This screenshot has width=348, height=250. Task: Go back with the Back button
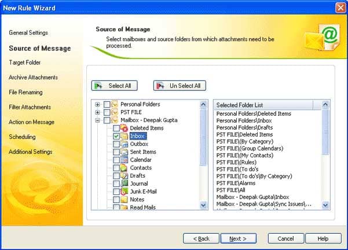click(x=201, y=238)
